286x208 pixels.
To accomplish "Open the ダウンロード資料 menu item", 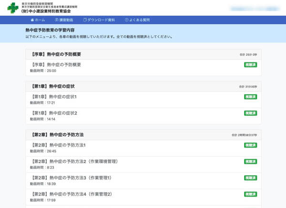I will (99, 20).
